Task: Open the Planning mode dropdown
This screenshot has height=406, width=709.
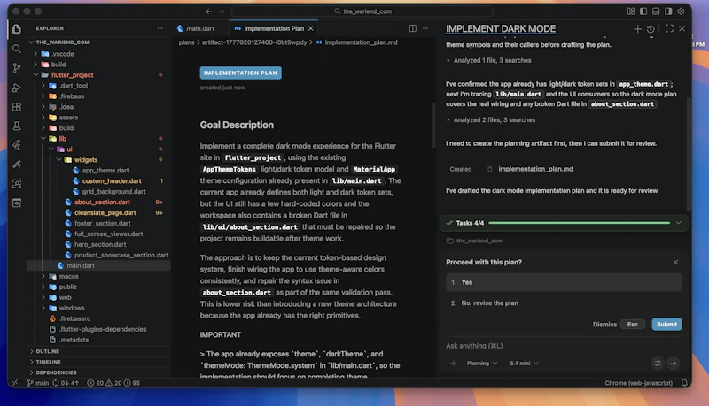Action: point(482,364)
